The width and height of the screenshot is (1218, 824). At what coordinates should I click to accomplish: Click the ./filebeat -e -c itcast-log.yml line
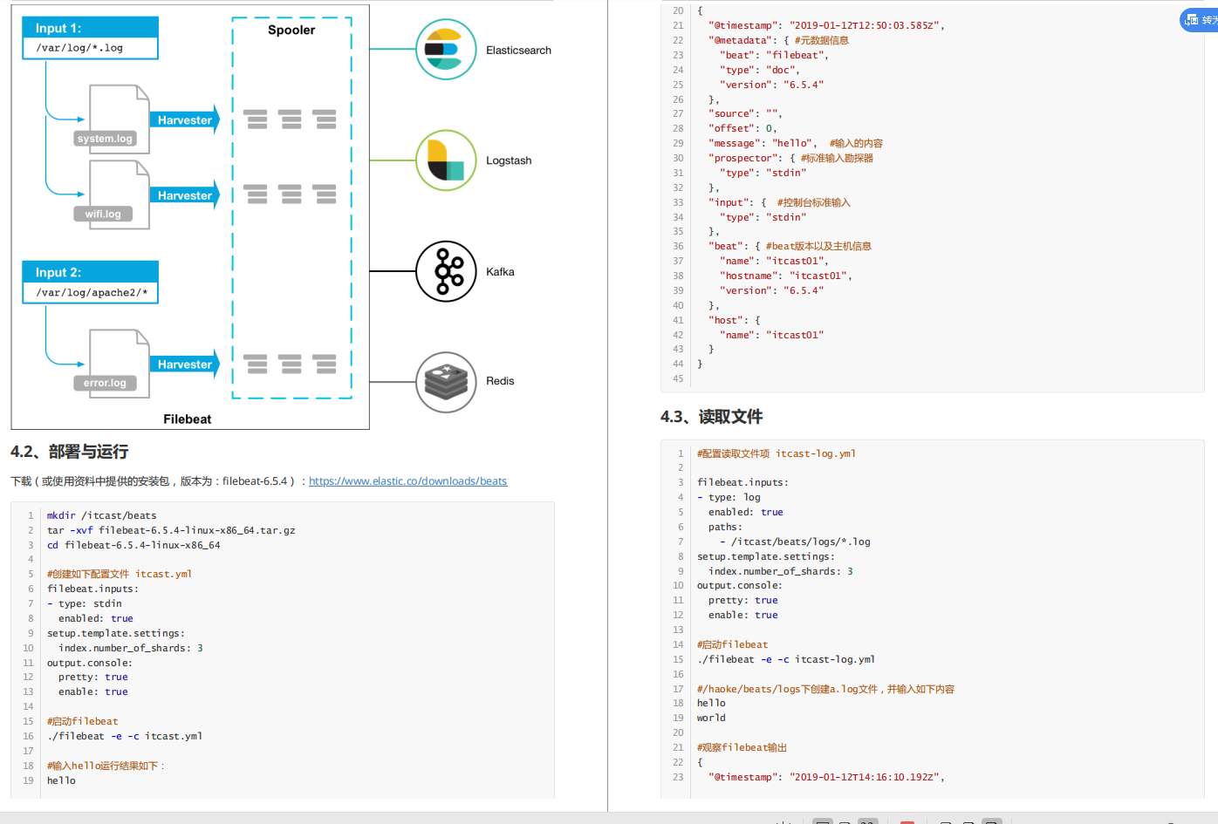[786, 659]
